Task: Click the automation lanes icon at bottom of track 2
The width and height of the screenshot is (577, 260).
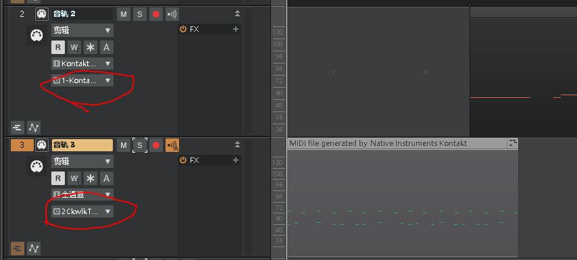Action: pos(34,128)
